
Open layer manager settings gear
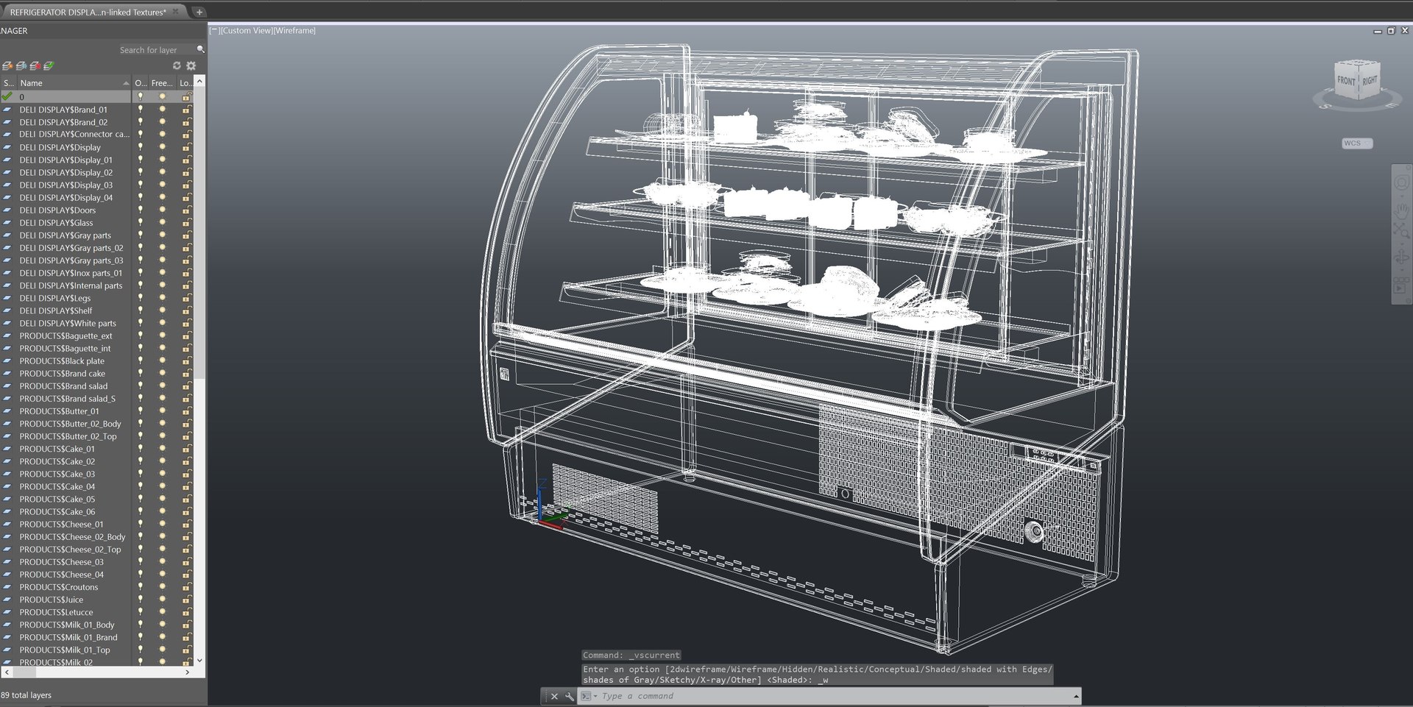click(x=191, y=65)
